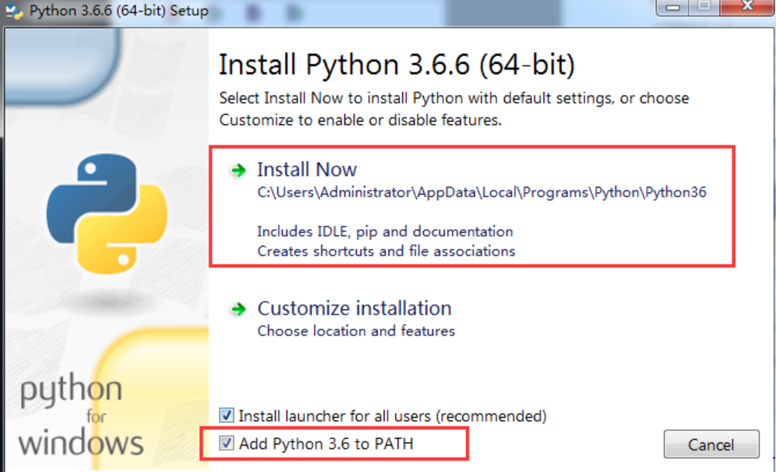
Task: Click the 'Install Python 3.6.6 (64-bit)' heading
Action: point(398,65)
